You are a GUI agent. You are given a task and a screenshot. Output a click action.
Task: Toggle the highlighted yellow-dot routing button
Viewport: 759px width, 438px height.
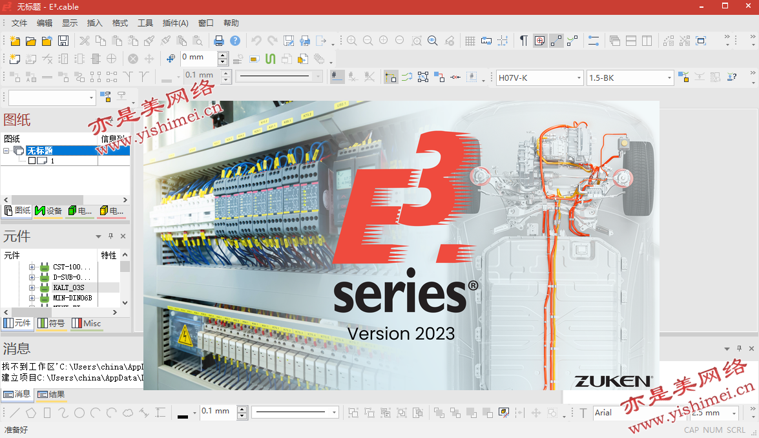391,77
